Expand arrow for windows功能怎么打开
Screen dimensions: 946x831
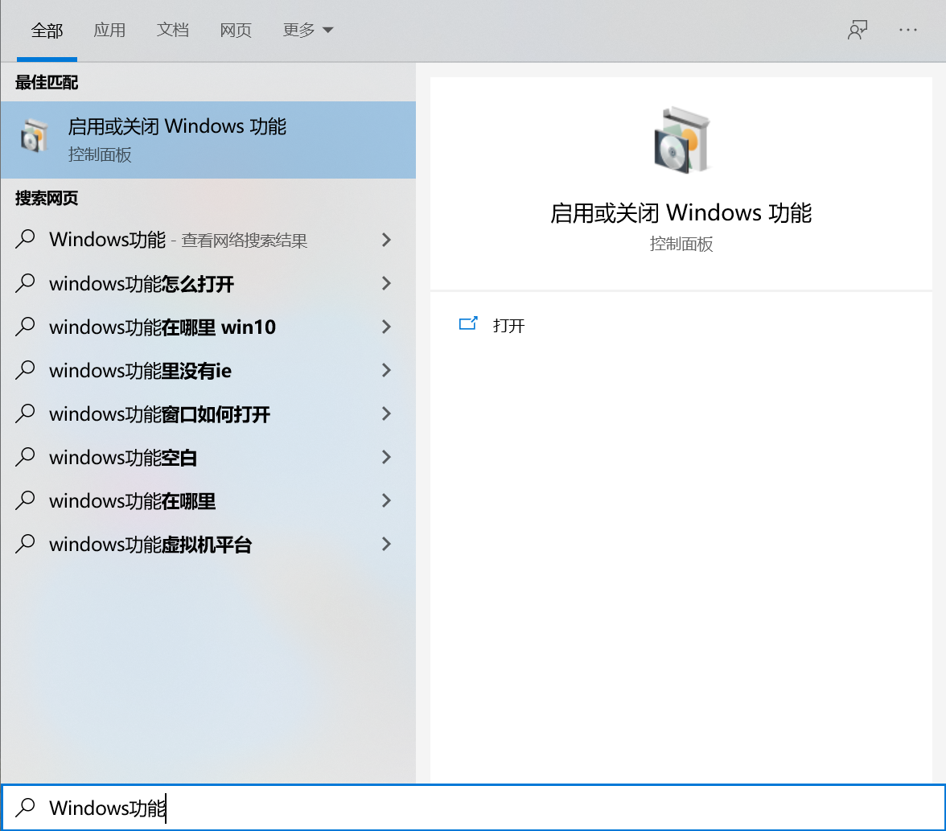coord(387,283)
